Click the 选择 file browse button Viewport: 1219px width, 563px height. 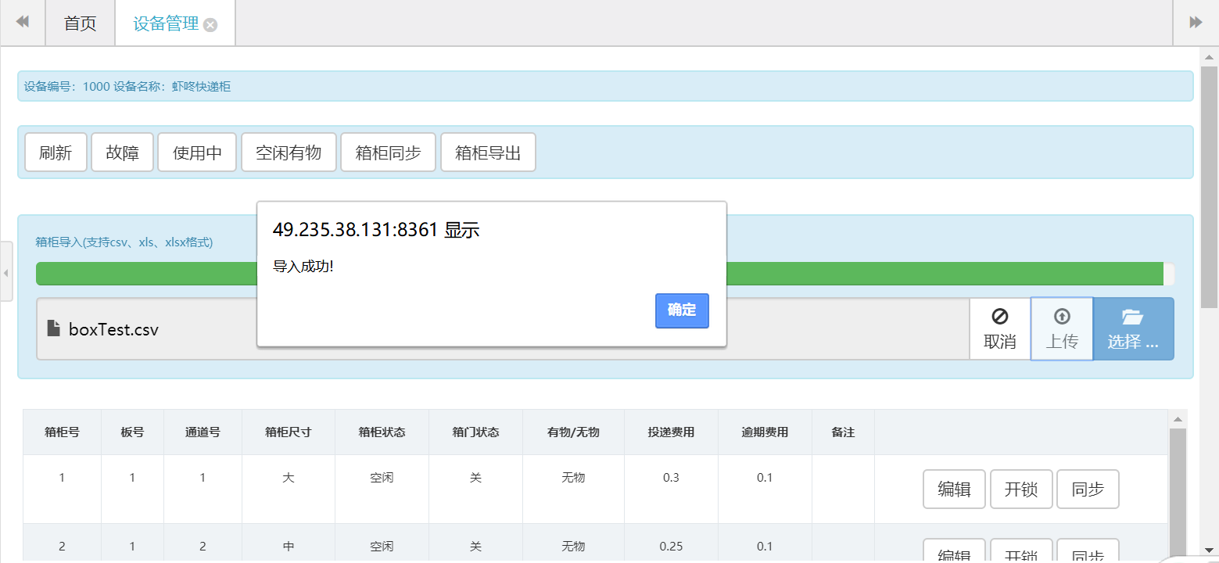pos(1133,328)
